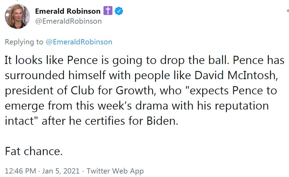This screenshot has height=177, width=289.
Task: Click the 12:46 PM timestamp
Action: click(x=21, y=171)
